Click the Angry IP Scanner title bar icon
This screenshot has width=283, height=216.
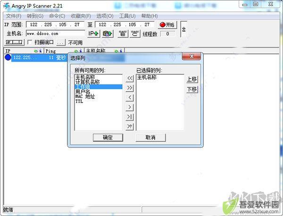click(x=7, y=6)
